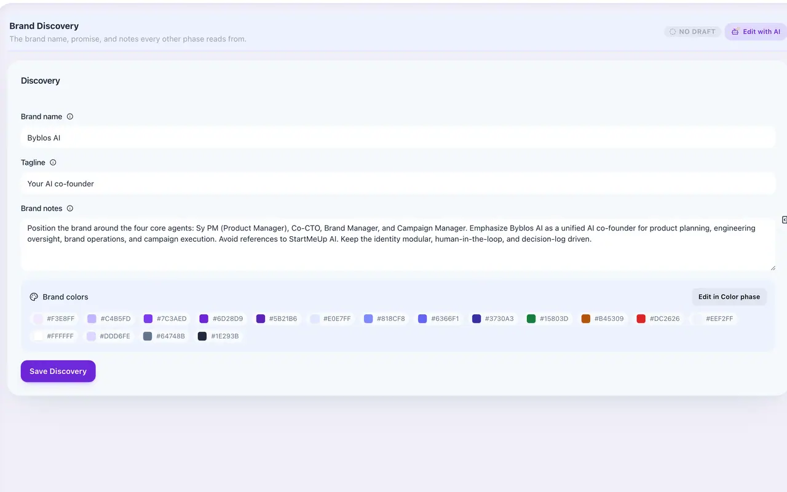The width and height of the screenshot is (787, 492).
Task: Click the NO DRAFT status badge
Action: (692, 31)
